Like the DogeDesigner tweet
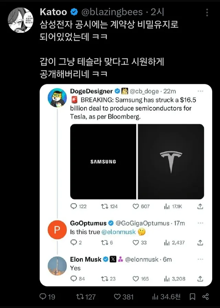The height and width of the screenshot is (308, 220). (137, 206)
